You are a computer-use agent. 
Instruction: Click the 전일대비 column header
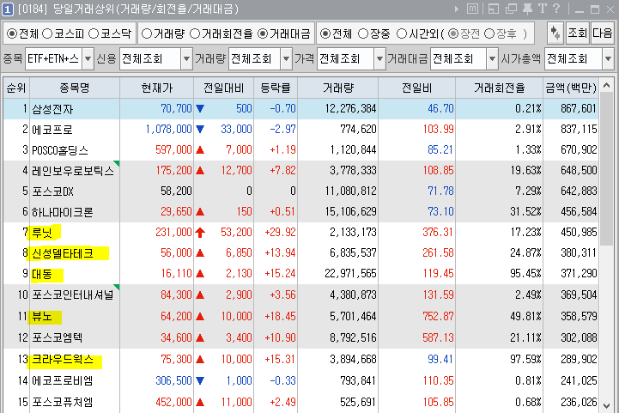point(224,88)
